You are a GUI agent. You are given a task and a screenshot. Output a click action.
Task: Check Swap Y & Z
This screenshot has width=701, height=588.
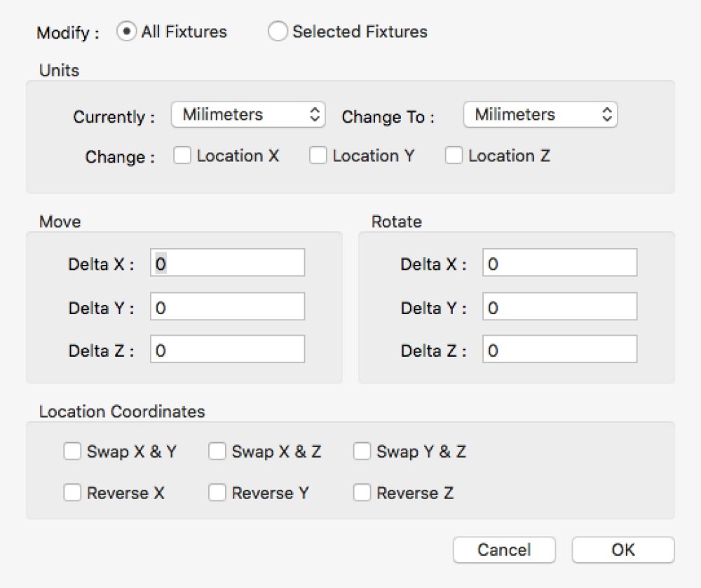click(362, 452)
